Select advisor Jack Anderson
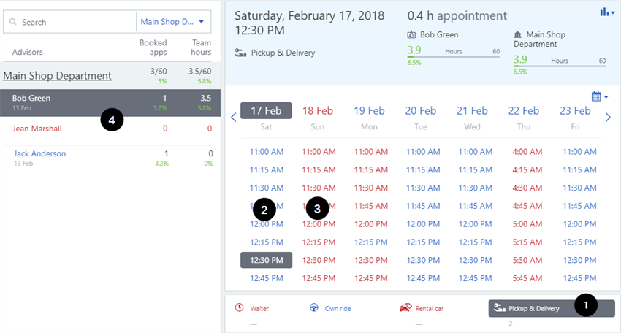Image resolution: width=621 pixels, height=333 pixels. pos(40,154)
